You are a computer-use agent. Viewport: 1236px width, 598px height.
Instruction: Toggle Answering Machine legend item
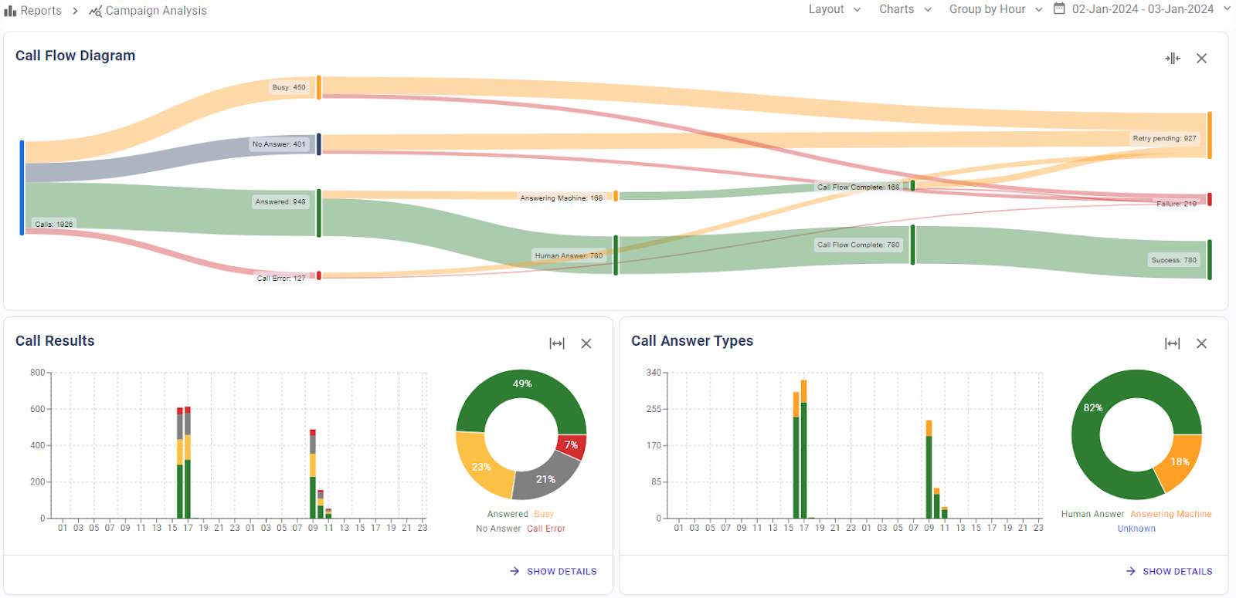1171,514
